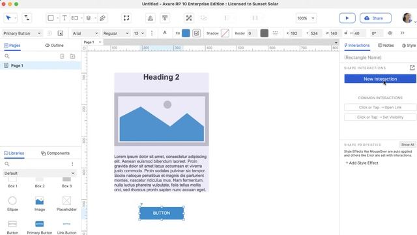Open the text color A control
The width and height of the screenshot is (417, 235).
(165, 33)
